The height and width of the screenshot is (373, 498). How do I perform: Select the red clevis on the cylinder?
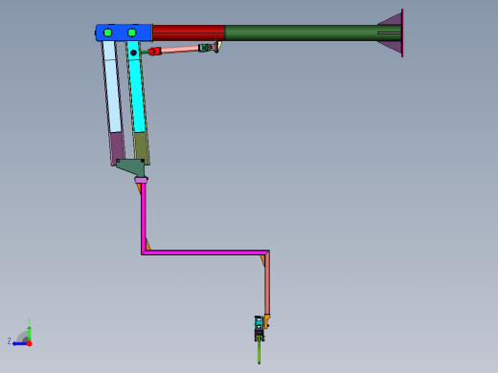[154, 51]
